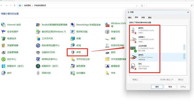The width and height of the screenshot is (194, 110).
Task: Open the 键盘 icon
Action: (107, 39)
